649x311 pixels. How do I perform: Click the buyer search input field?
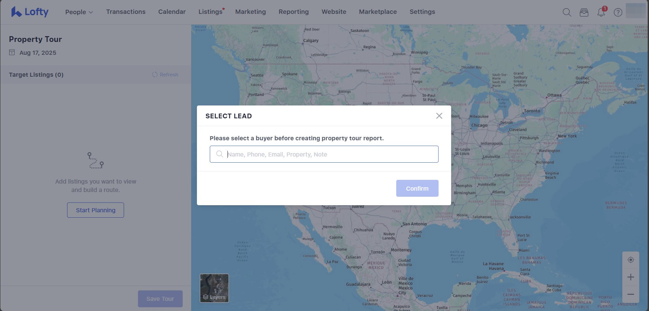(329, 154)
